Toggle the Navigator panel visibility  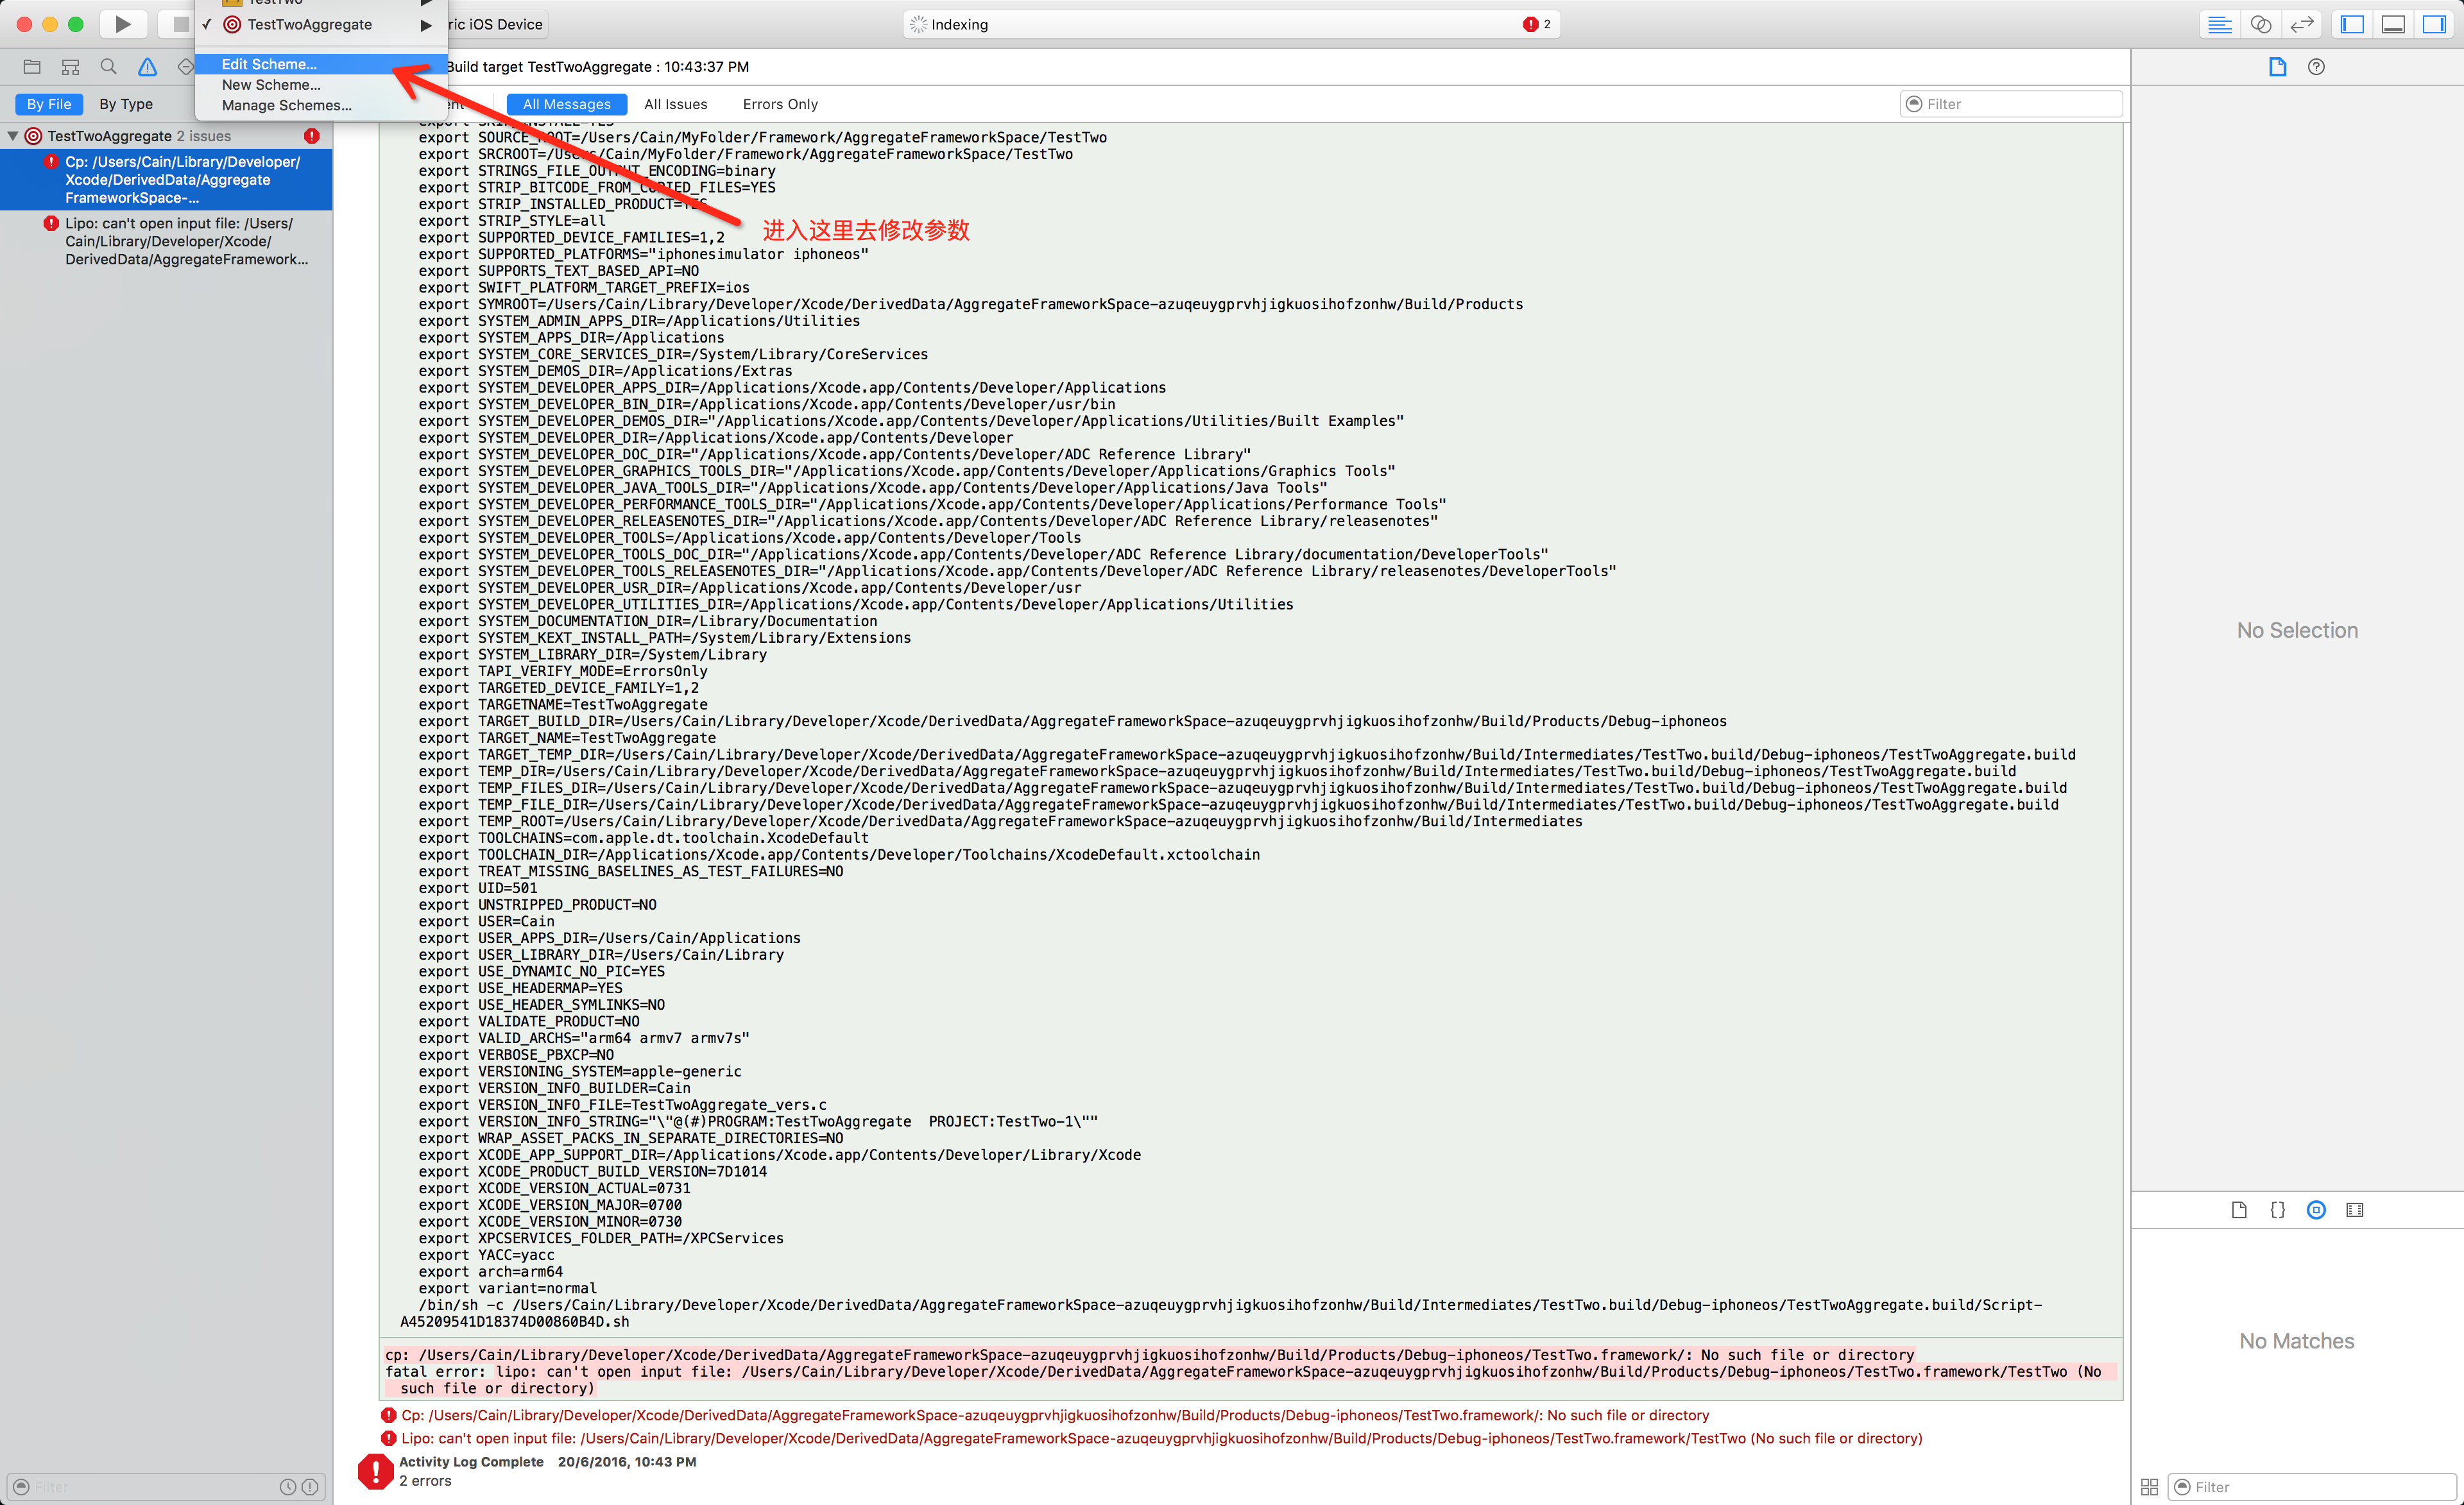pyautogui.click(x=2352, y=24)
